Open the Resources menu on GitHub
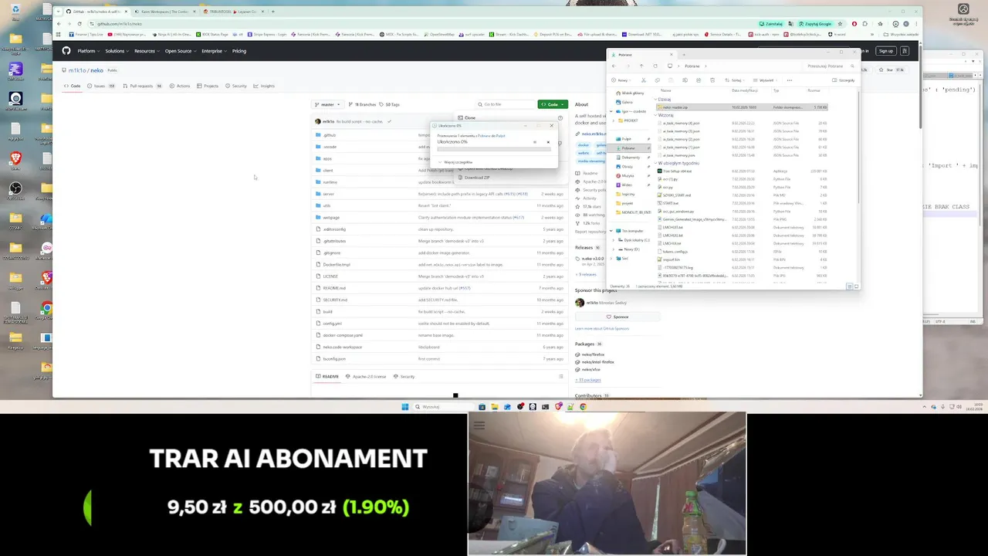 click(147, 51)
